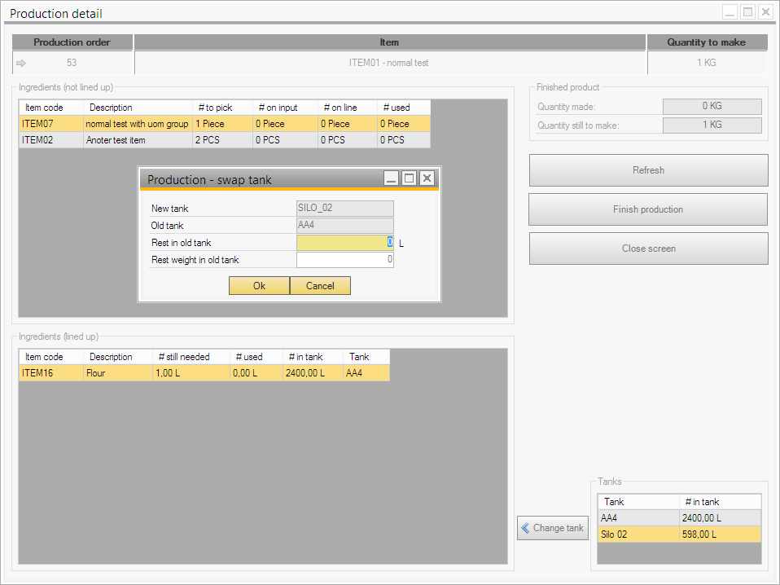Cancel the tank swap

coord(320,286)
